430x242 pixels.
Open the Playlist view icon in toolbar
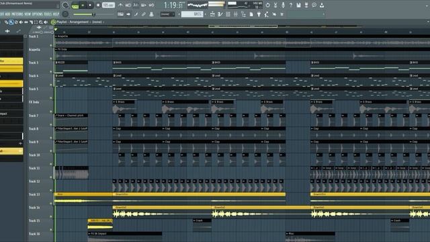pyautogui.click(x=212, y=14)
